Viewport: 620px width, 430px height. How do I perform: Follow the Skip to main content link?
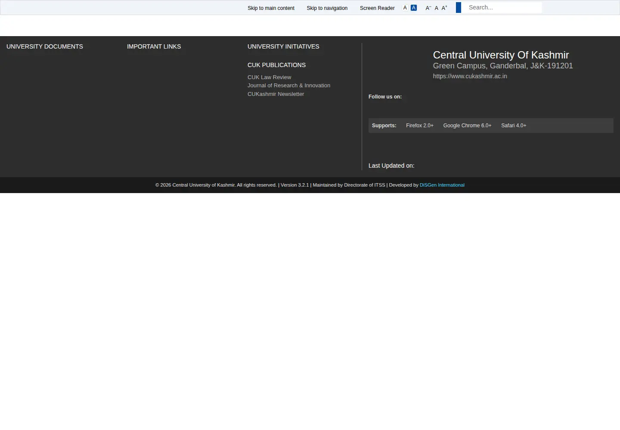tap(271, 8)
